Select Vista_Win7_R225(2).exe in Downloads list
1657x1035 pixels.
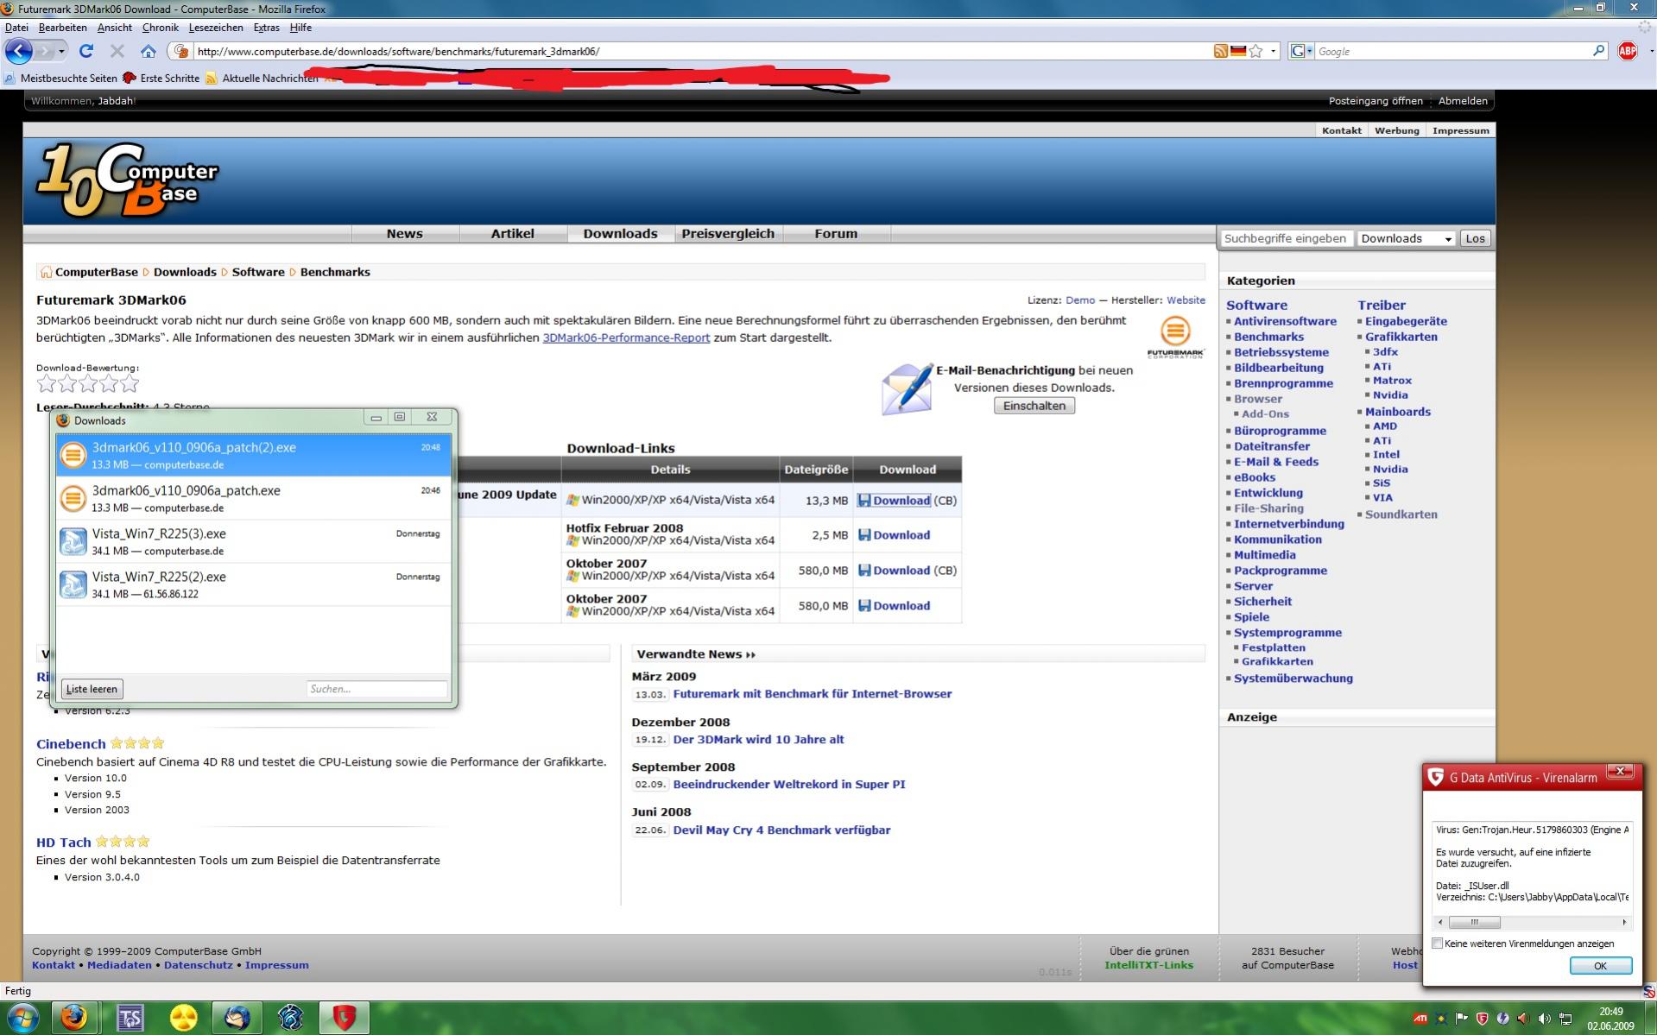click(254, 584)
